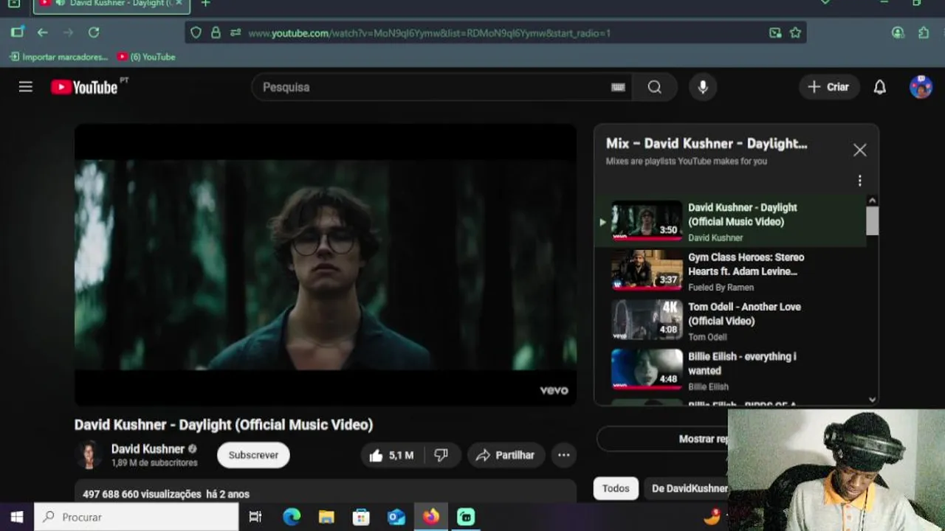Viewport: 945px width, 531px height.
Task: Open Windows Start menu
Action: [x=16, y=517]
